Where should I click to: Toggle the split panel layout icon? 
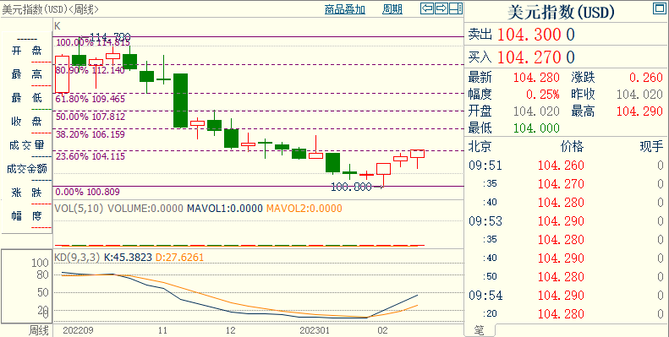coord(456,8)
